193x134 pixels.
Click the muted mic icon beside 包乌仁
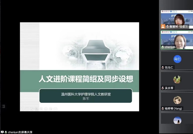pyautogui.click(x=163, y=67)
